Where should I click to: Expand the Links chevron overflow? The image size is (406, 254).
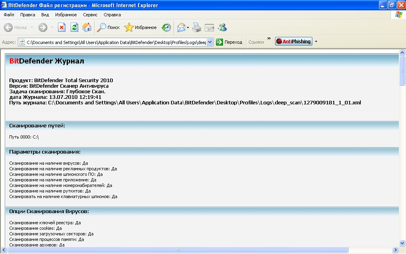[269, 38]
